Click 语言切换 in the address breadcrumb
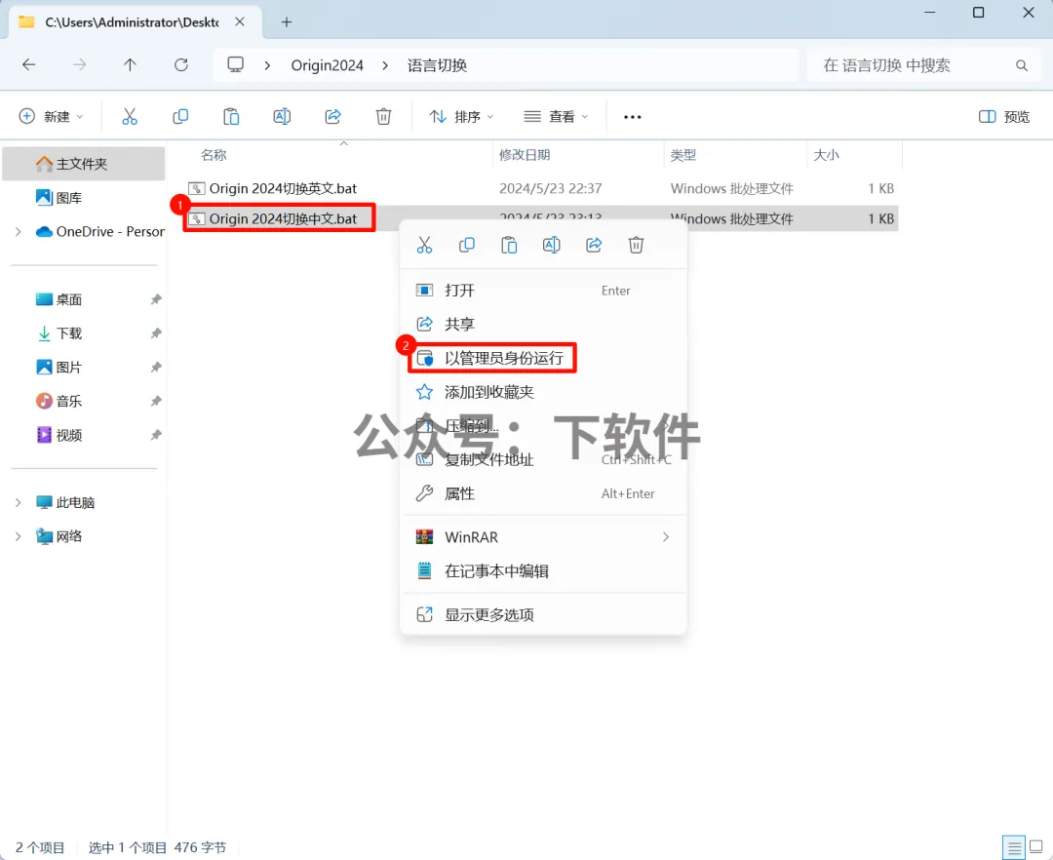This screenshot has height=860, width=1053. (437, 65)
